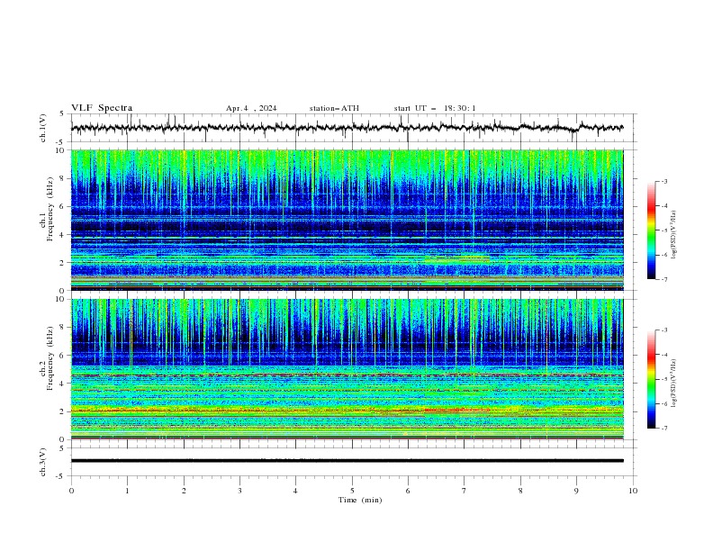Click the "-3" value on upper colorbar

pyautogui.click(x=663, y=181)
